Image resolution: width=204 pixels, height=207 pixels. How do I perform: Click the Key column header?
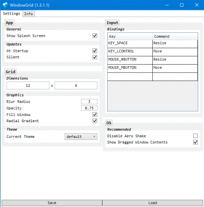click(x=130, y=36)
